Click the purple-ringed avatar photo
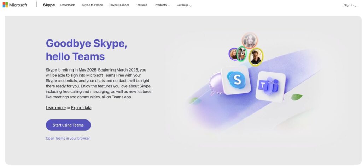This screenshot has height=166, width=362. click(233, 54)
